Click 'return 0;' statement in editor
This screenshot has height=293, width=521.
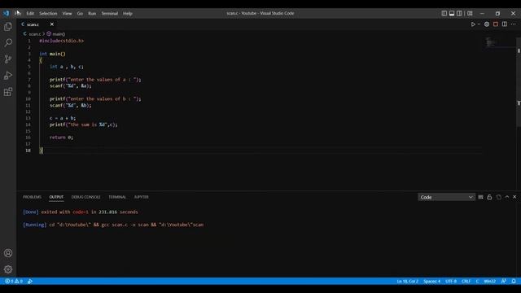[x=61, y=138]
